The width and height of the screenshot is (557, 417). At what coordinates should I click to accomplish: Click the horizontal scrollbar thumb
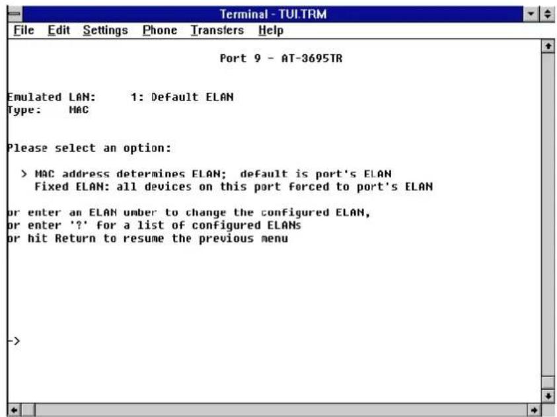tap(28, 410)
